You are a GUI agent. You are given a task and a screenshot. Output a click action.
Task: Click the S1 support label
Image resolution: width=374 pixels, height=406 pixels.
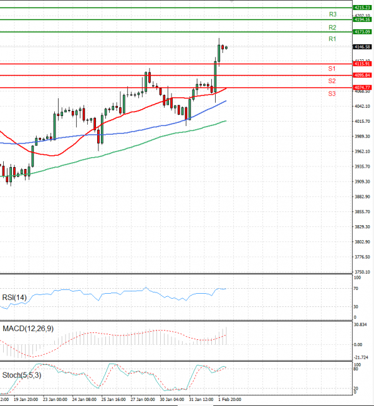tap(332, 69)
